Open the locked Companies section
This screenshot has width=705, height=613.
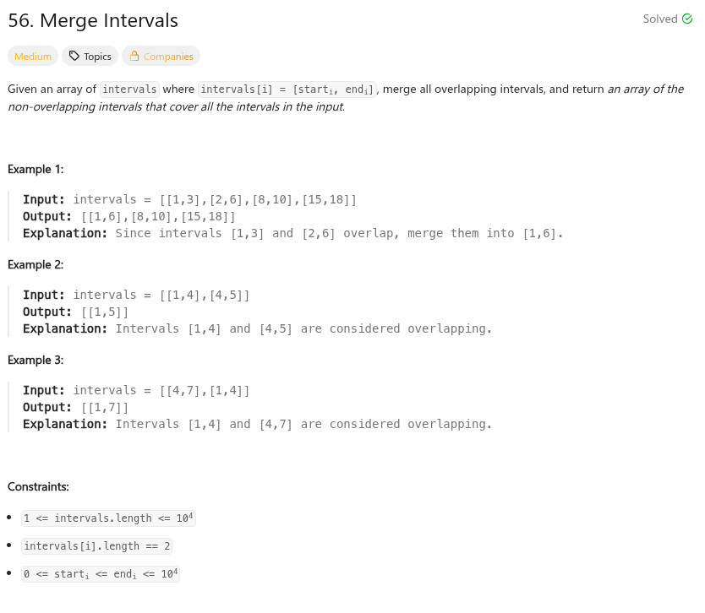point(161,57)
